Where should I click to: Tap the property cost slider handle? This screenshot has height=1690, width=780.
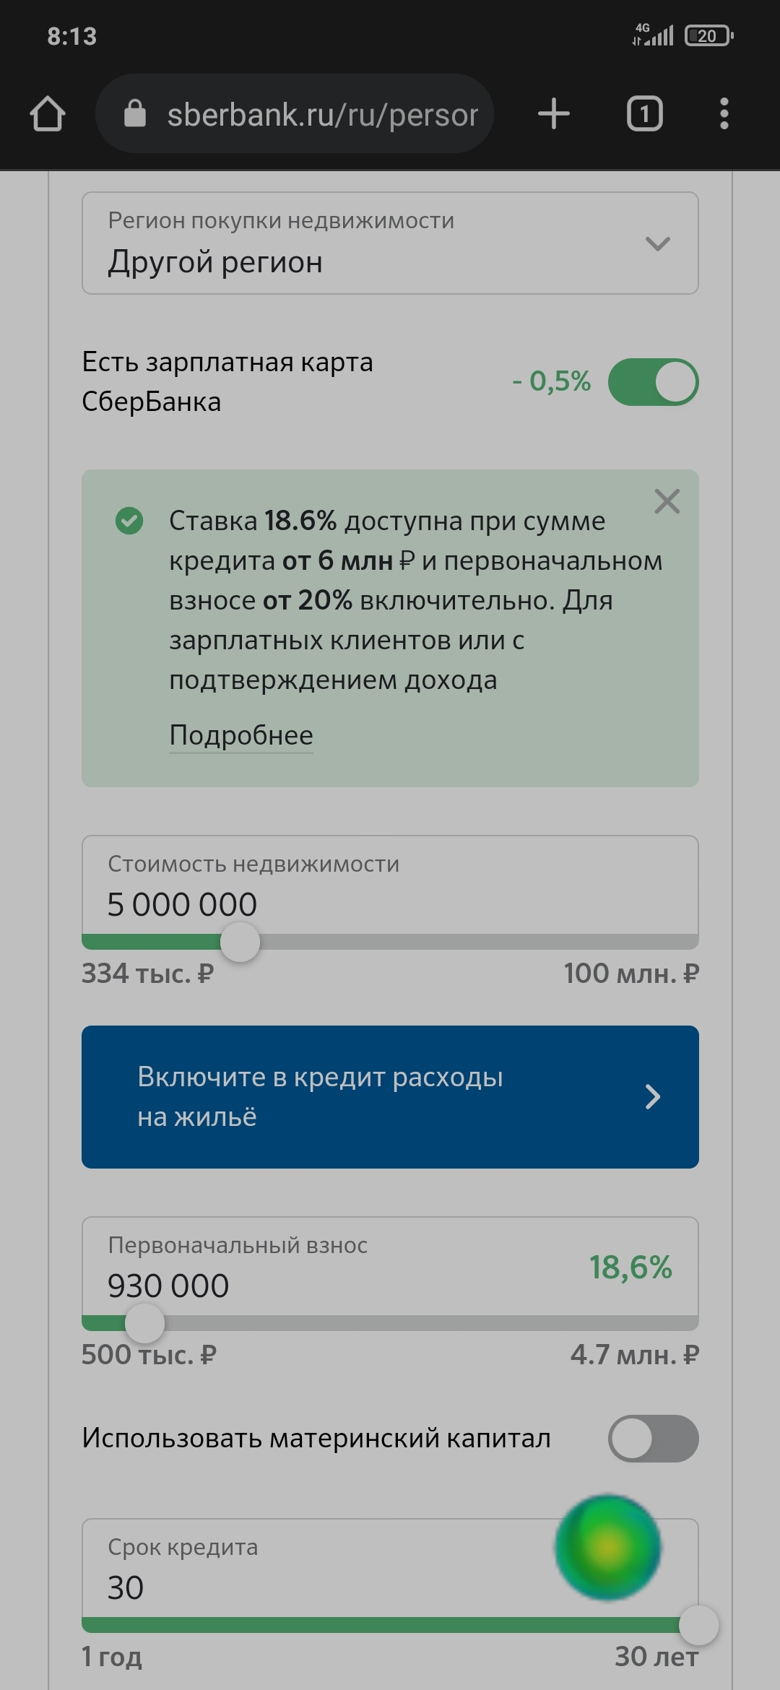[240, 942]
